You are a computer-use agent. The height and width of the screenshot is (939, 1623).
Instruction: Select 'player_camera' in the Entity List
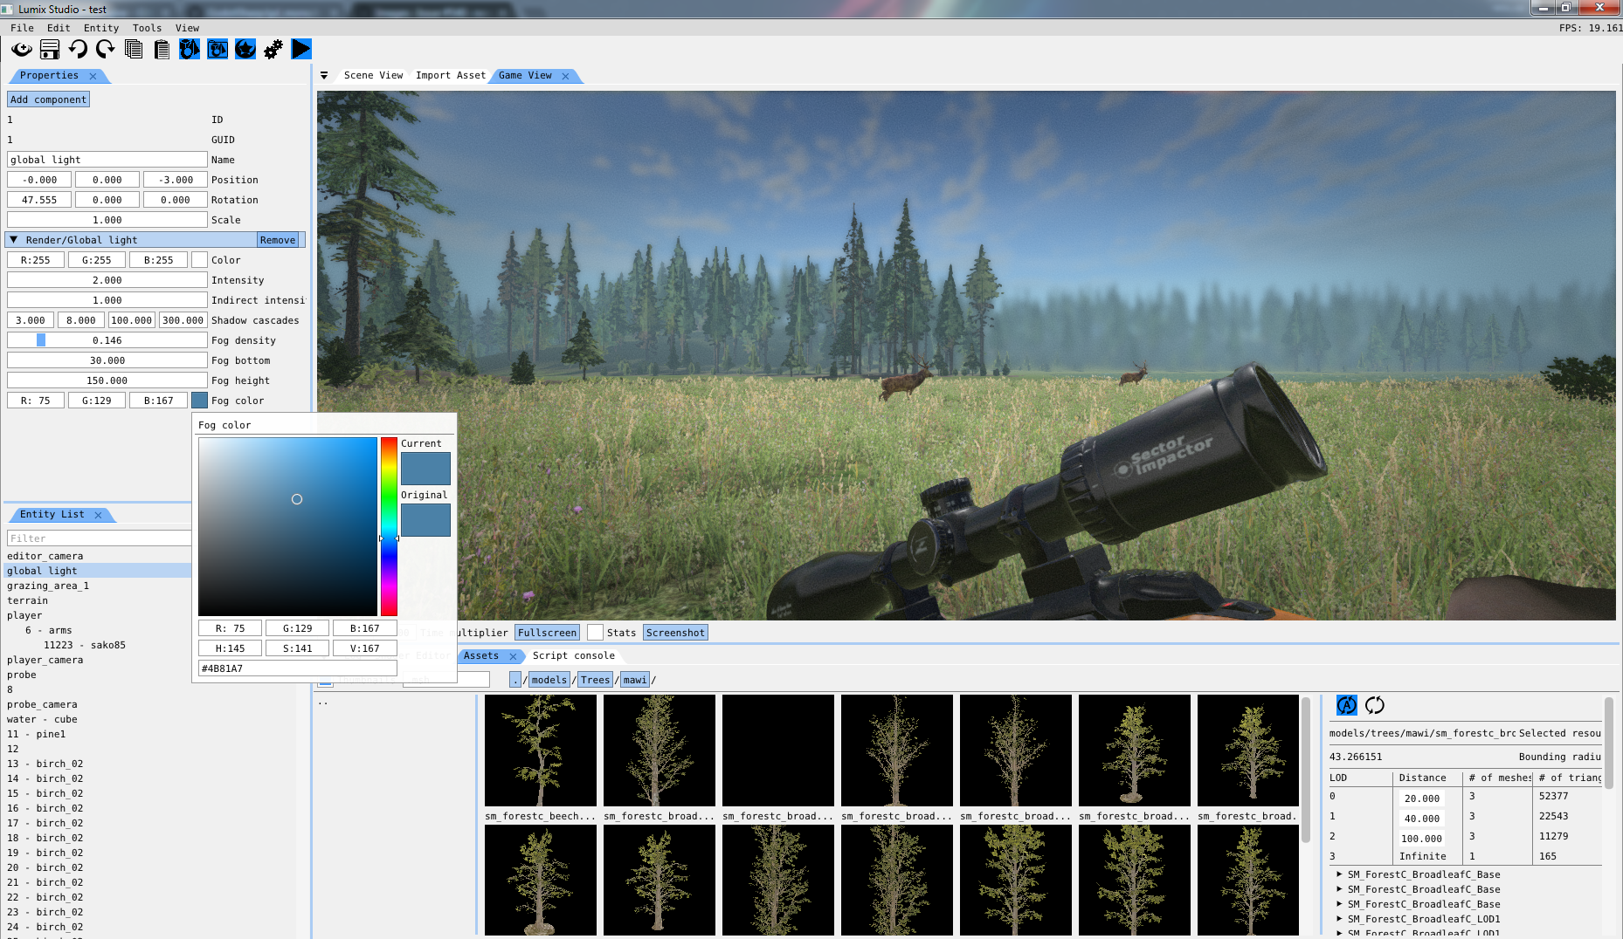[45, 660]
